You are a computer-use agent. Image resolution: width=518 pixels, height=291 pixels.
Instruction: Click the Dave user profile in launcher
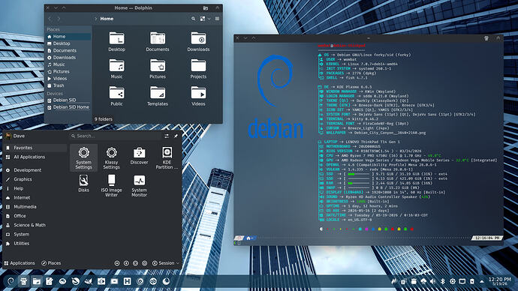[x=16, y=136]
